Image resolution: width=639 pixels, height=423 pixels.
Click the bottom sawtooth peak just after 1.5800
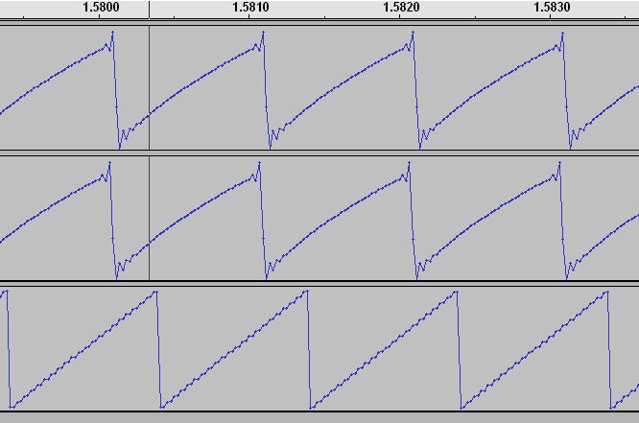[x=155, y=292]
